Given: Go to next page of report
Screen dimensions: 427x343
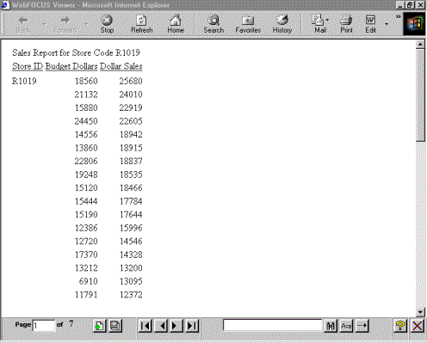Looking at the screenshot, I should click(176, 326).
